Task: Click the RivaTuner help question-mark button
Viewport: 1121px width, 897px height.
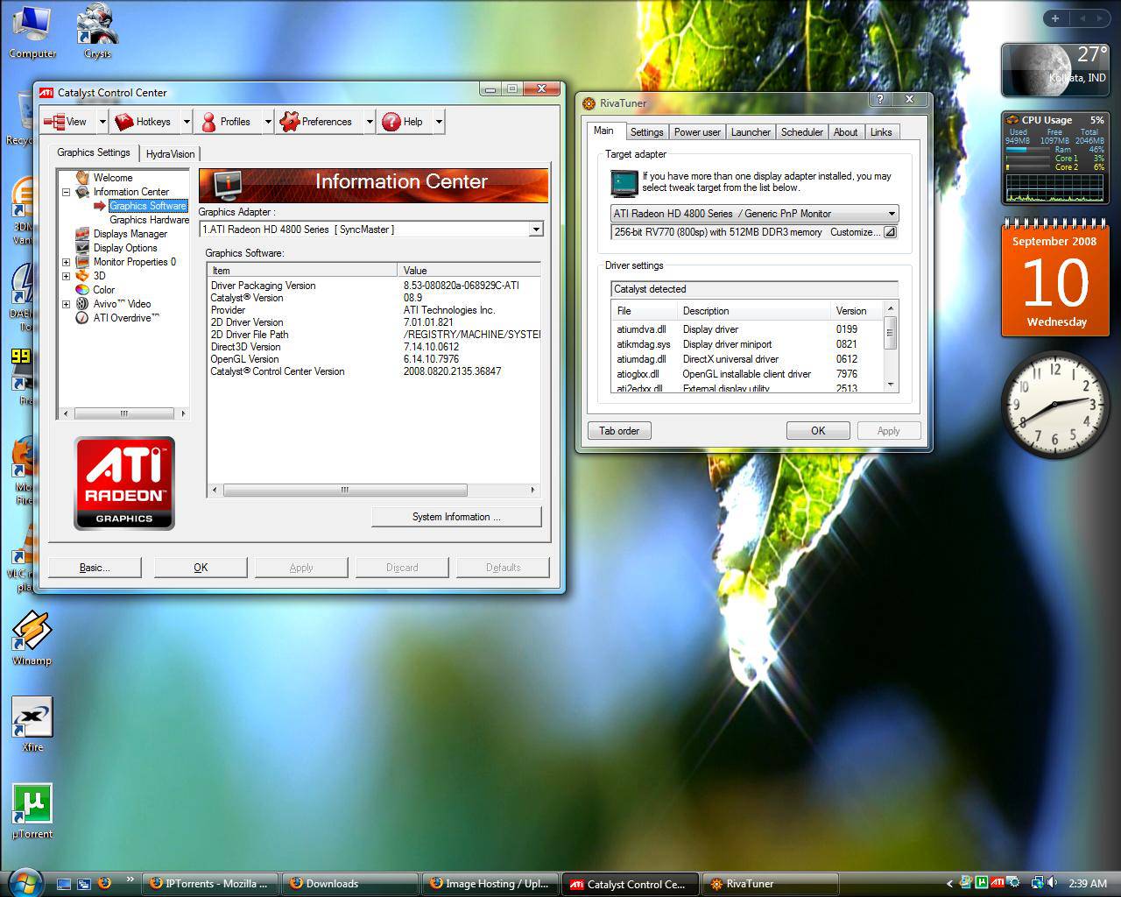Action: 880,100
